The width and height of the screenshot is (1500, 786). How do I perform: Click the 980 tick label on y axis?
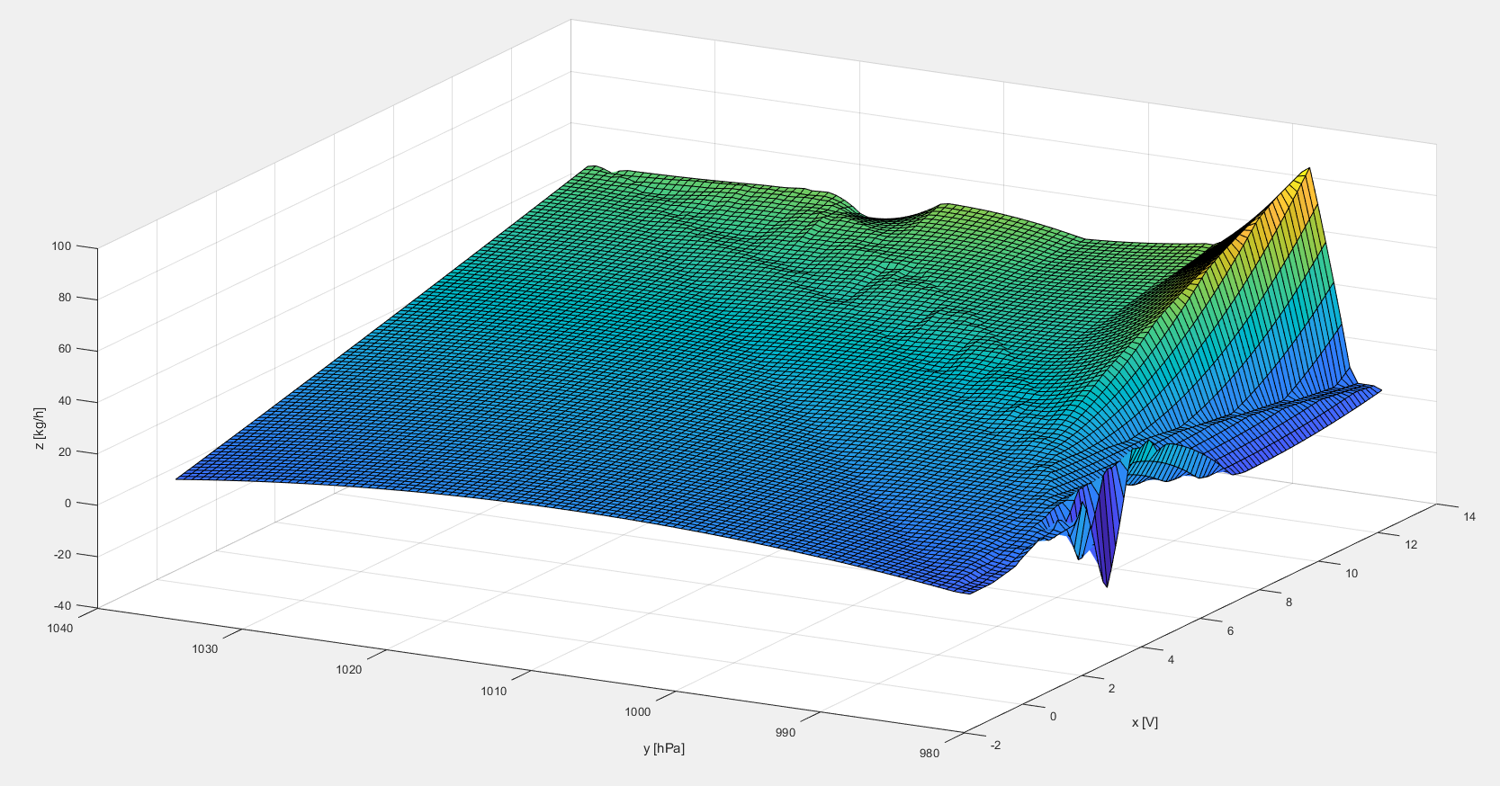point(930,754)
